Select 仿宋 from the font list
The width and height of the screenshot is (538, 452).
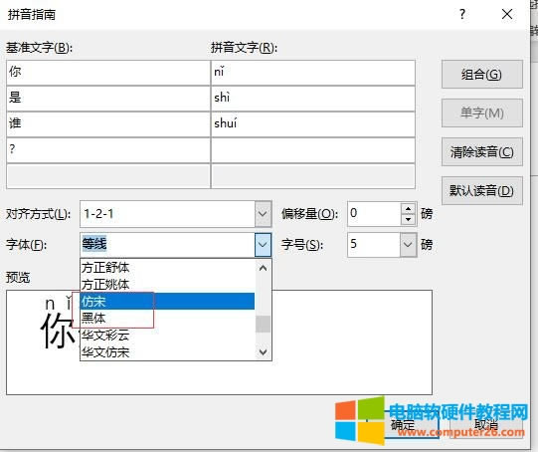[x=167, y=302]
